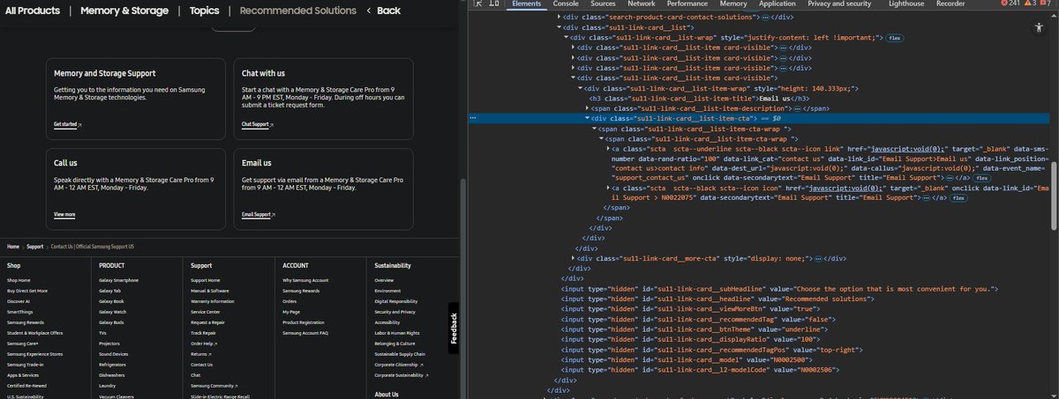Open the Network tab
The image size is (1059, 399).
642,4
